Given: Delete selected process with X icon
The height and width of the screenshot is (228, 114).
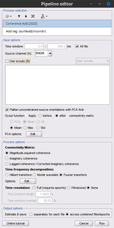Looking at the screenshot, I should click(x=33, y=16).
